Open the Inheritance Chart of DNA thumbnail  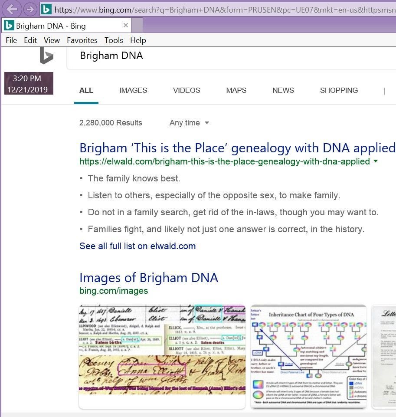(x=308, y=356)
